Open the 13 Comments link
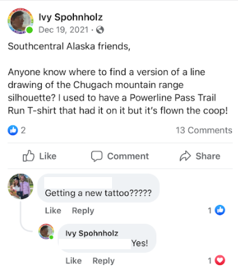 pos(204,130)
